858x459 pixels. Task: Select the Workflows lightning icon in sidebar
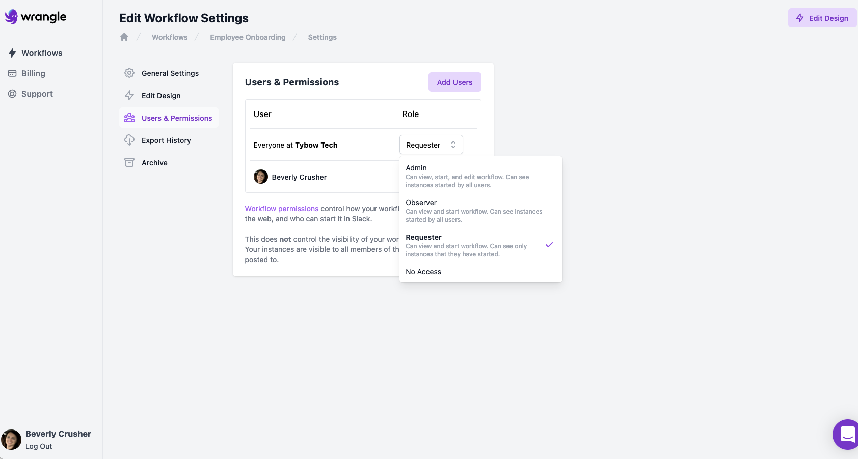pyautogui.click(x=12, y=53)
